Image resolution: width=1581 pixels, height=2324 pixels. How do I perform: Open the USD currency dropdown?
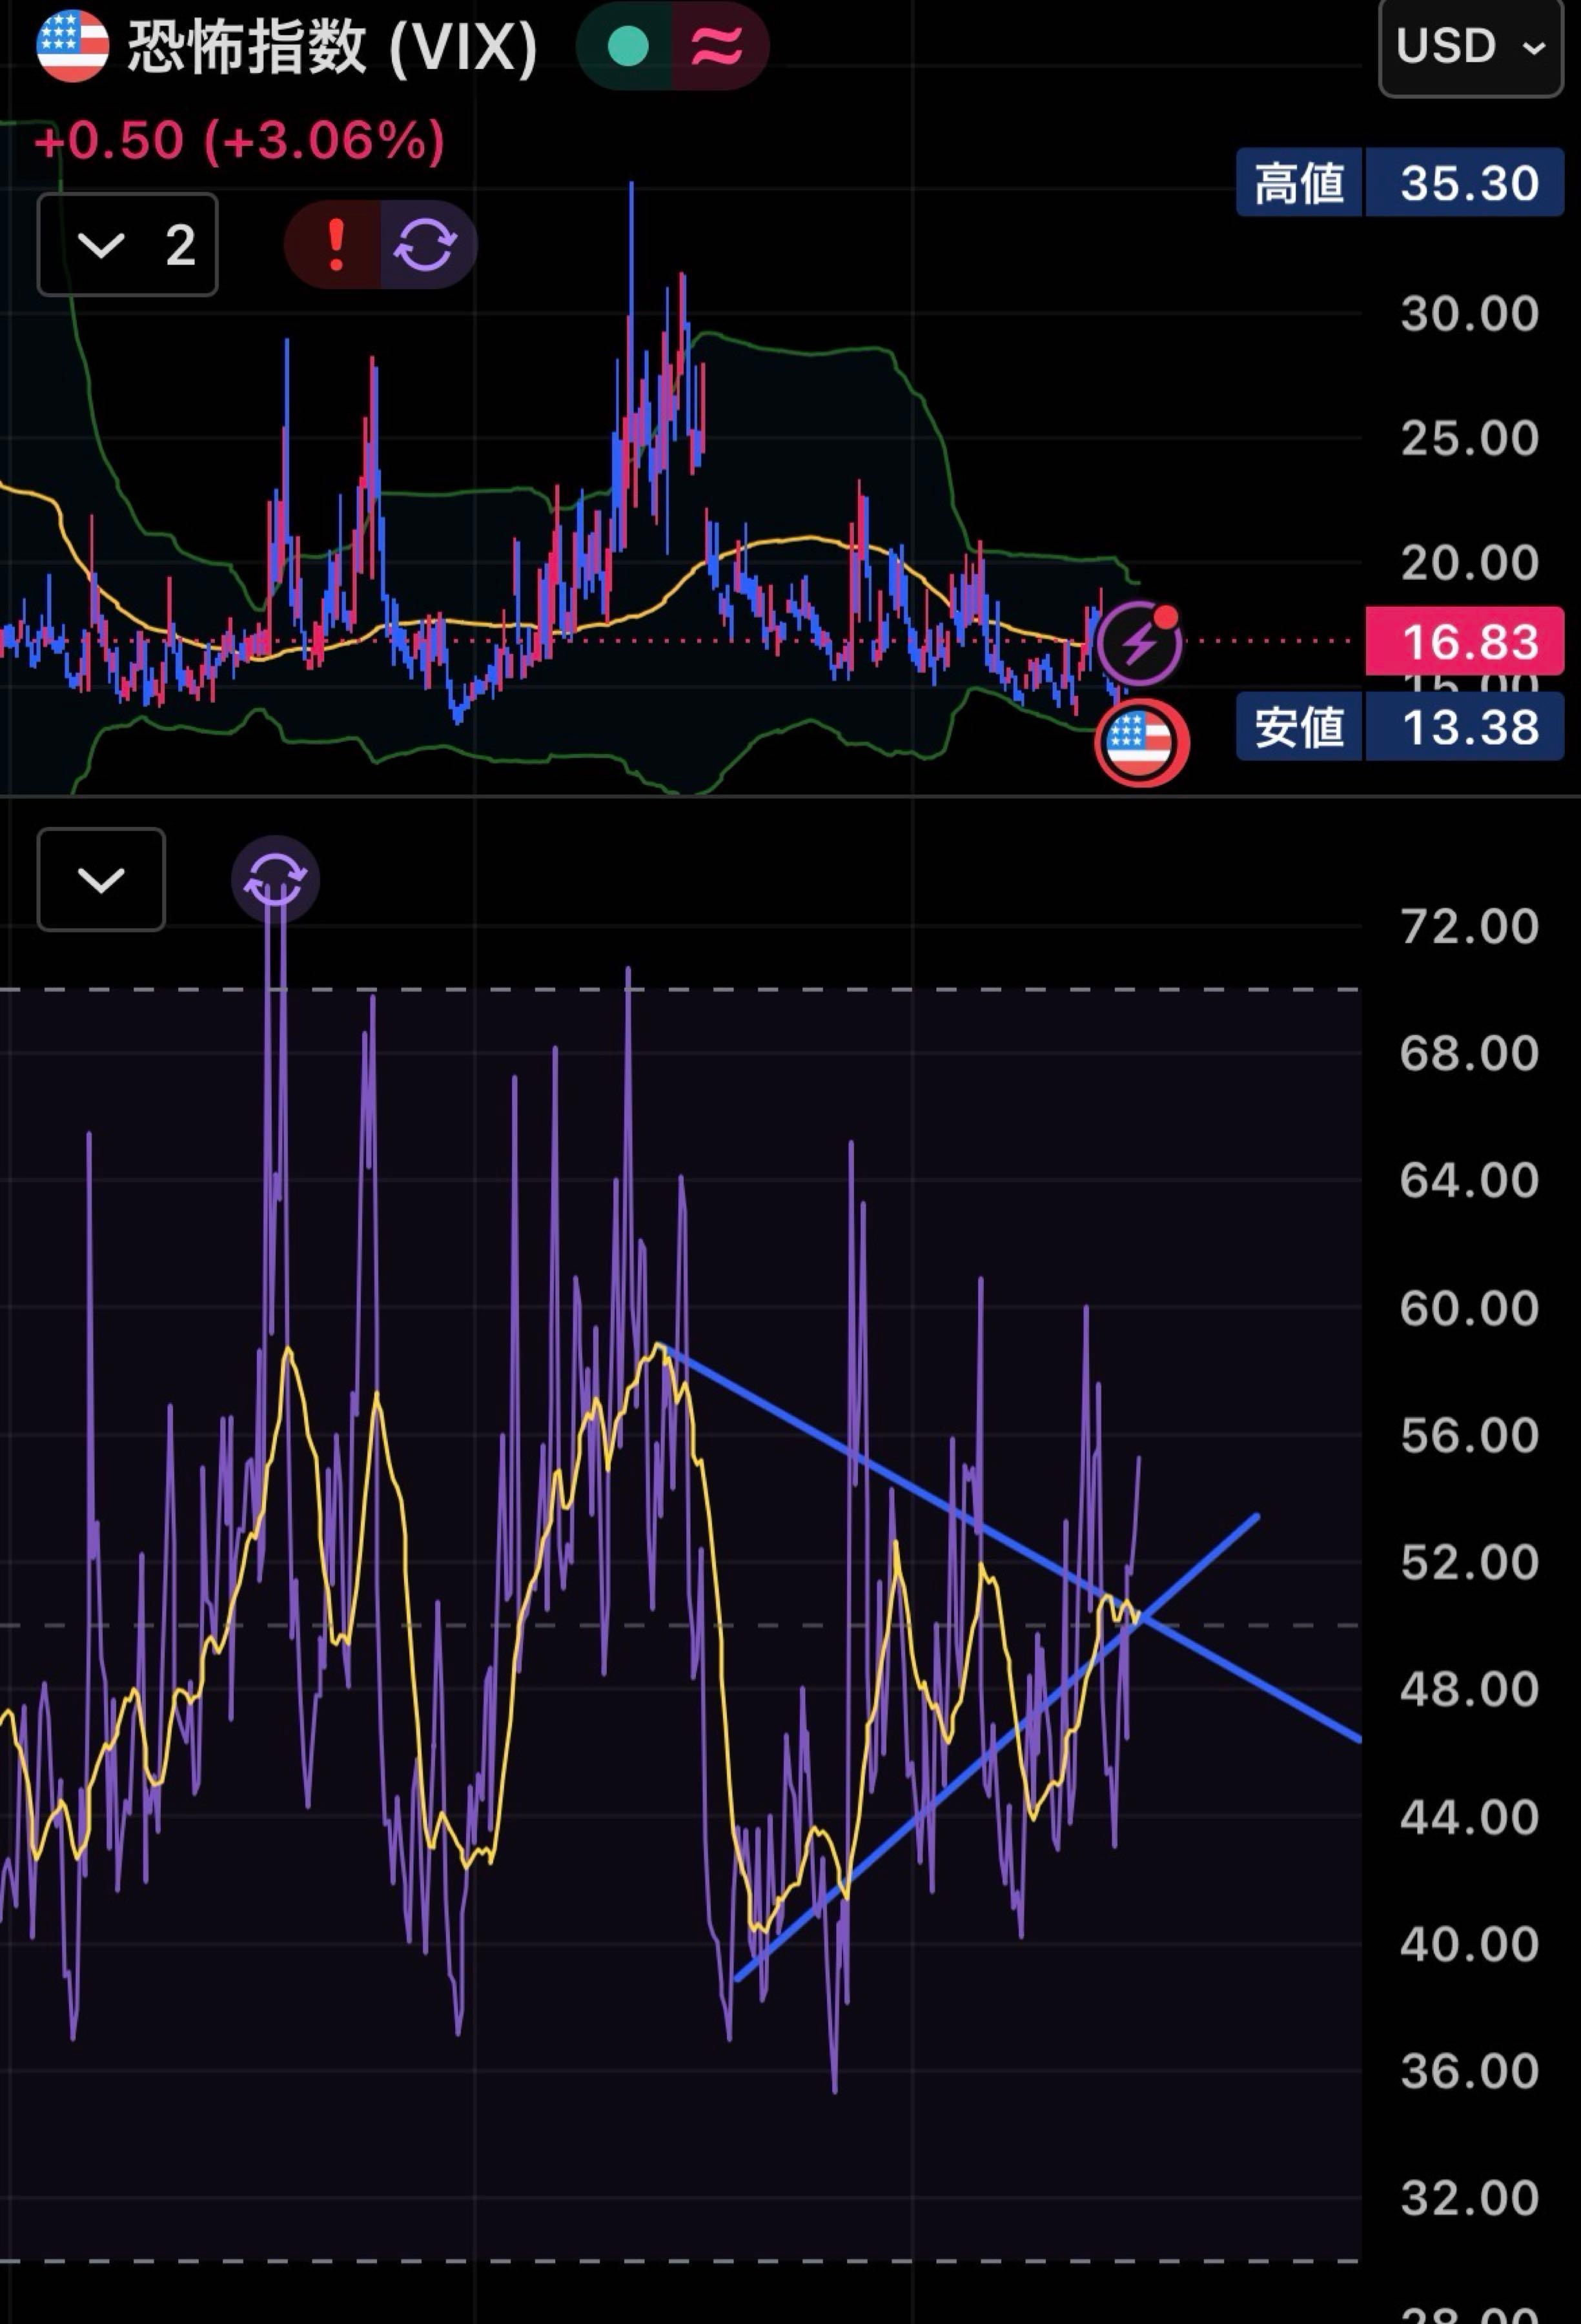pos(1470,47)
